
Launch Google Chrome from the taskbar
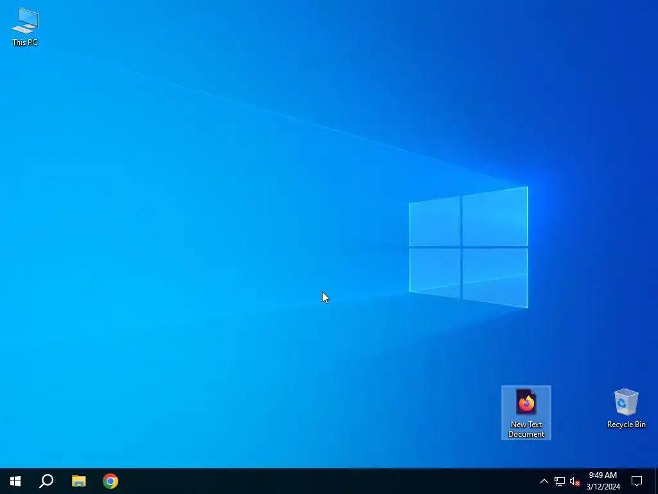(111, 481)
